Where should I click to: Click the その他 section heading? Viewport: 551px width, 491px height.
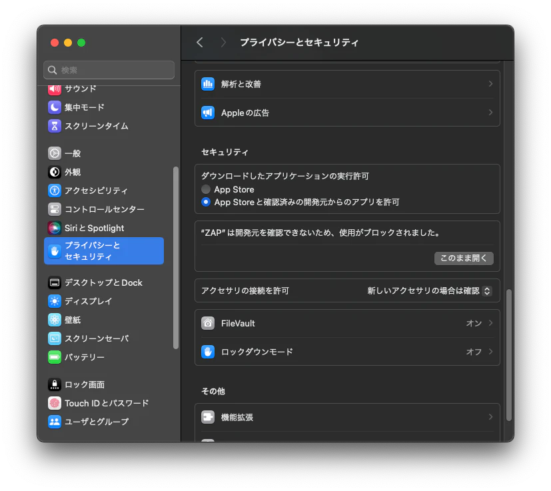point(213,391)
